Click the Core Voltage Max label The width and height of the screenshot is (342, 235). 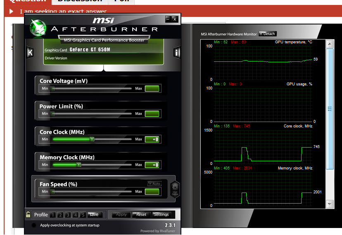pyautogui.click(x=138, y=88)
